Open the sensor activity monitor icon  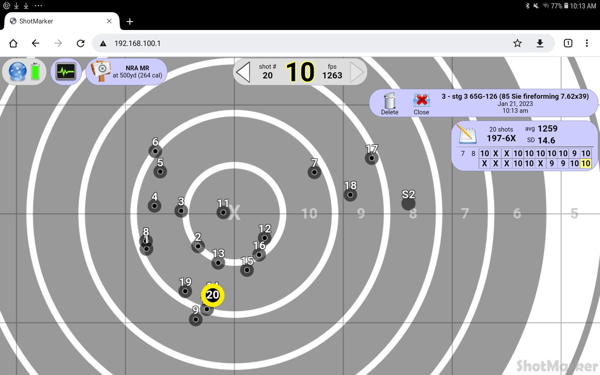click(x=66, y=70)
